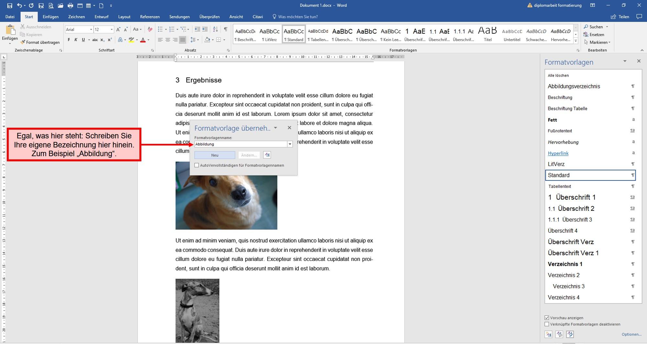
Task: Expand the line spacing options dropdown
Action: [x=197, y=39]
